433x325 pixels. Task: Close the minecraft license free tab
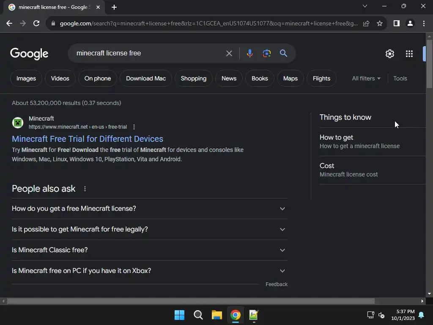click(x=98, y=7)
